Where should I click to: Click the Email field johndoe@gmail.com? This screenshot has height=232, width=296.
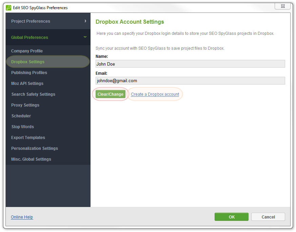click(190, 80)
